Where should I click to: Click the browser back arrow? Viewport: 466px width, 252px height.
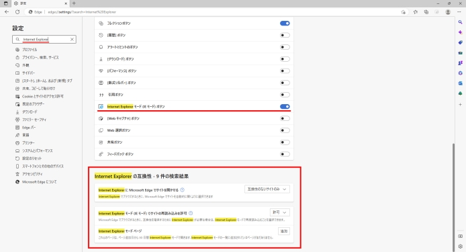click(x=7, y=12)
